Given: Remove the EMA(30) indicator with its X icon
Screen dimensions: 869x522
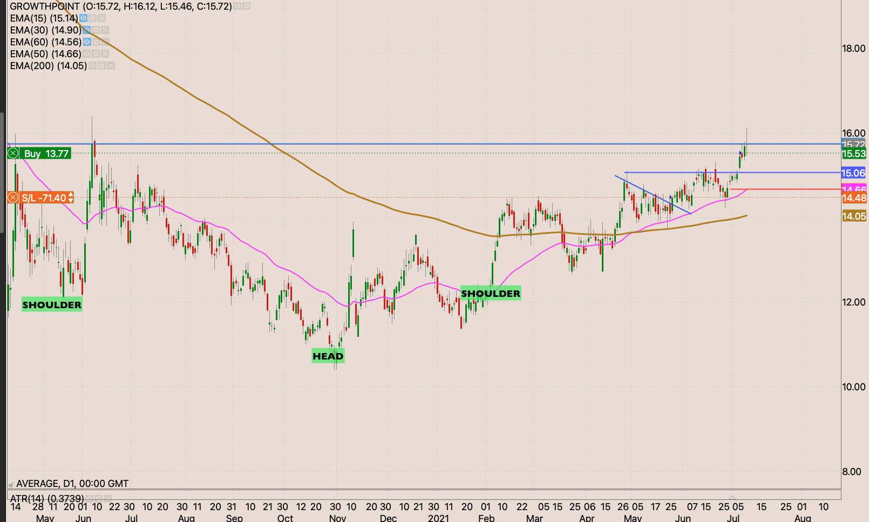Looking at the screenshot, I should pyautogui.click(x=105, y=30).
